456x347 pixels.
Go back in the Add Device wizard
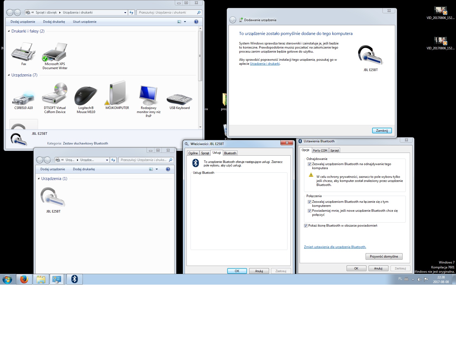click(x=233, y=20)
